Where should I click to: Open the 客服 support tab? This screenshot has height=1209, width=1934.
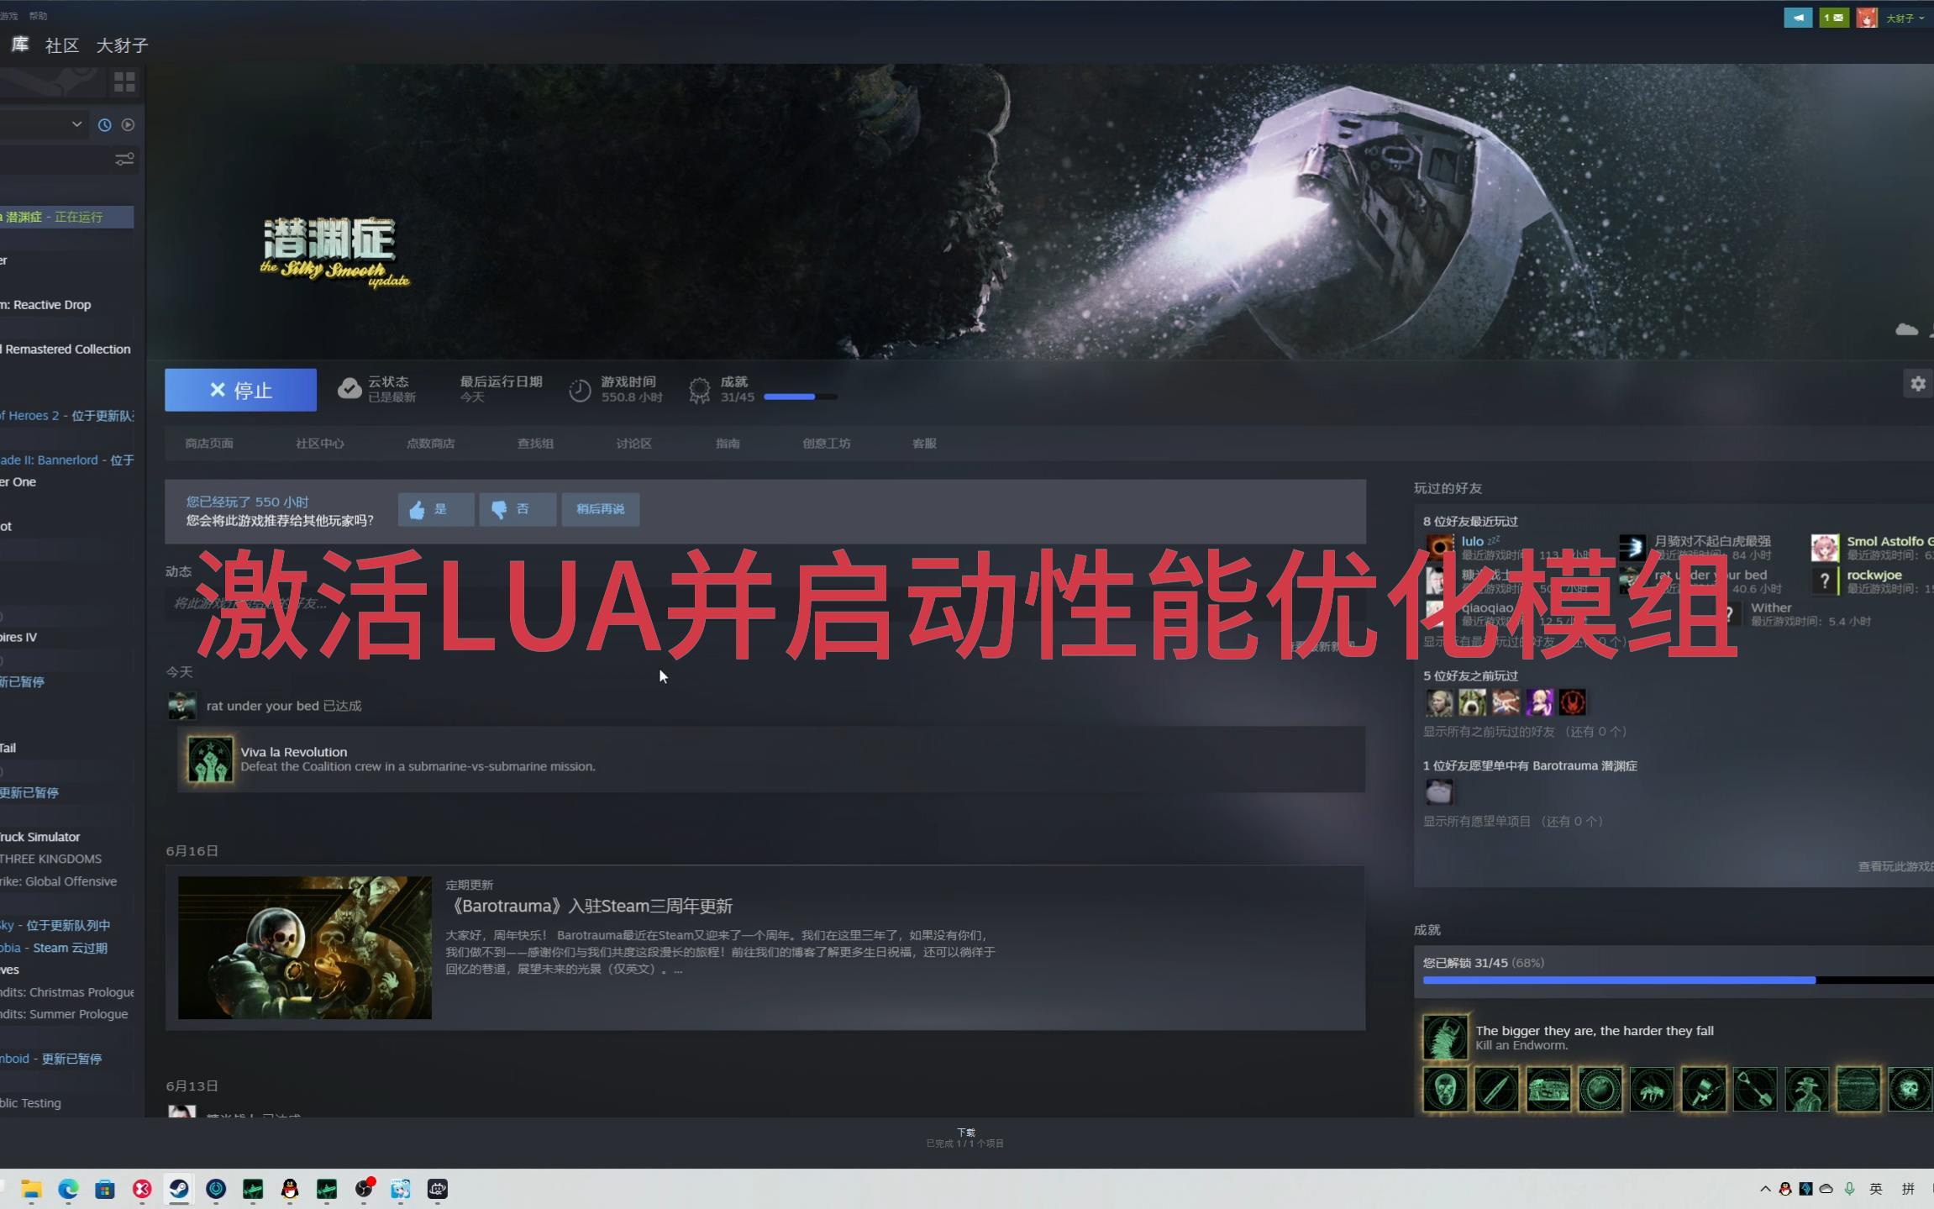pos(924,444)
